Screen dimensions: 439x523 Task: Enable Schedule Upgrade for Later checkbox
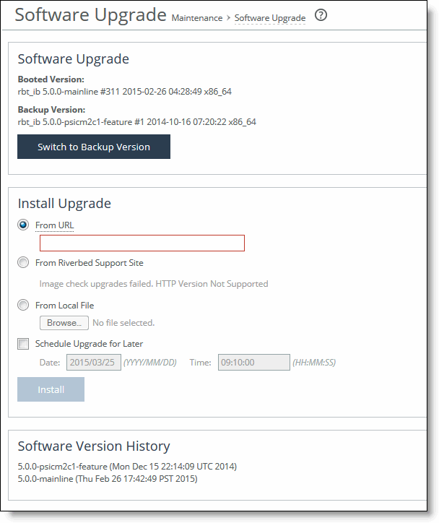pos(23,344)
